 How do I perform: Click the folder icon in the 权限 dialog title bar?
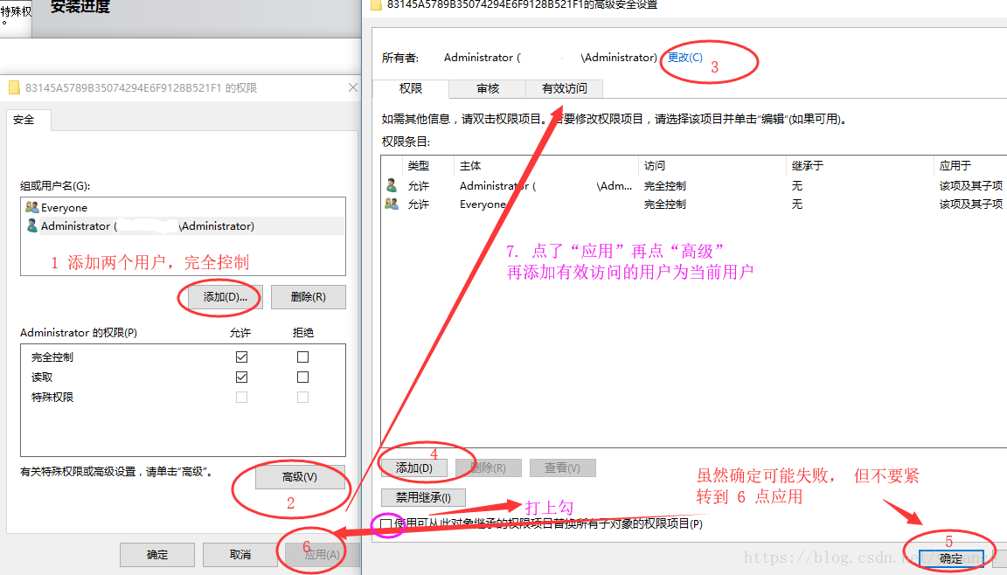point(14,87)
